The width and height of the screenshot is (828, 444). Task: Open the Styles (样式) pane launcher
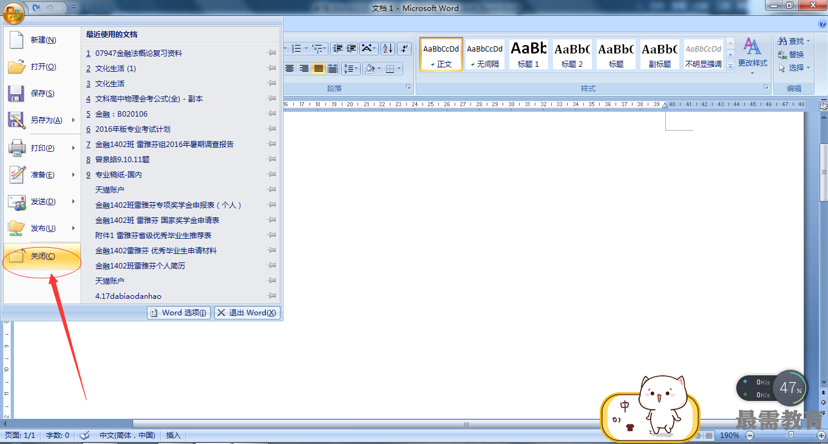click(x=766, y=88)
